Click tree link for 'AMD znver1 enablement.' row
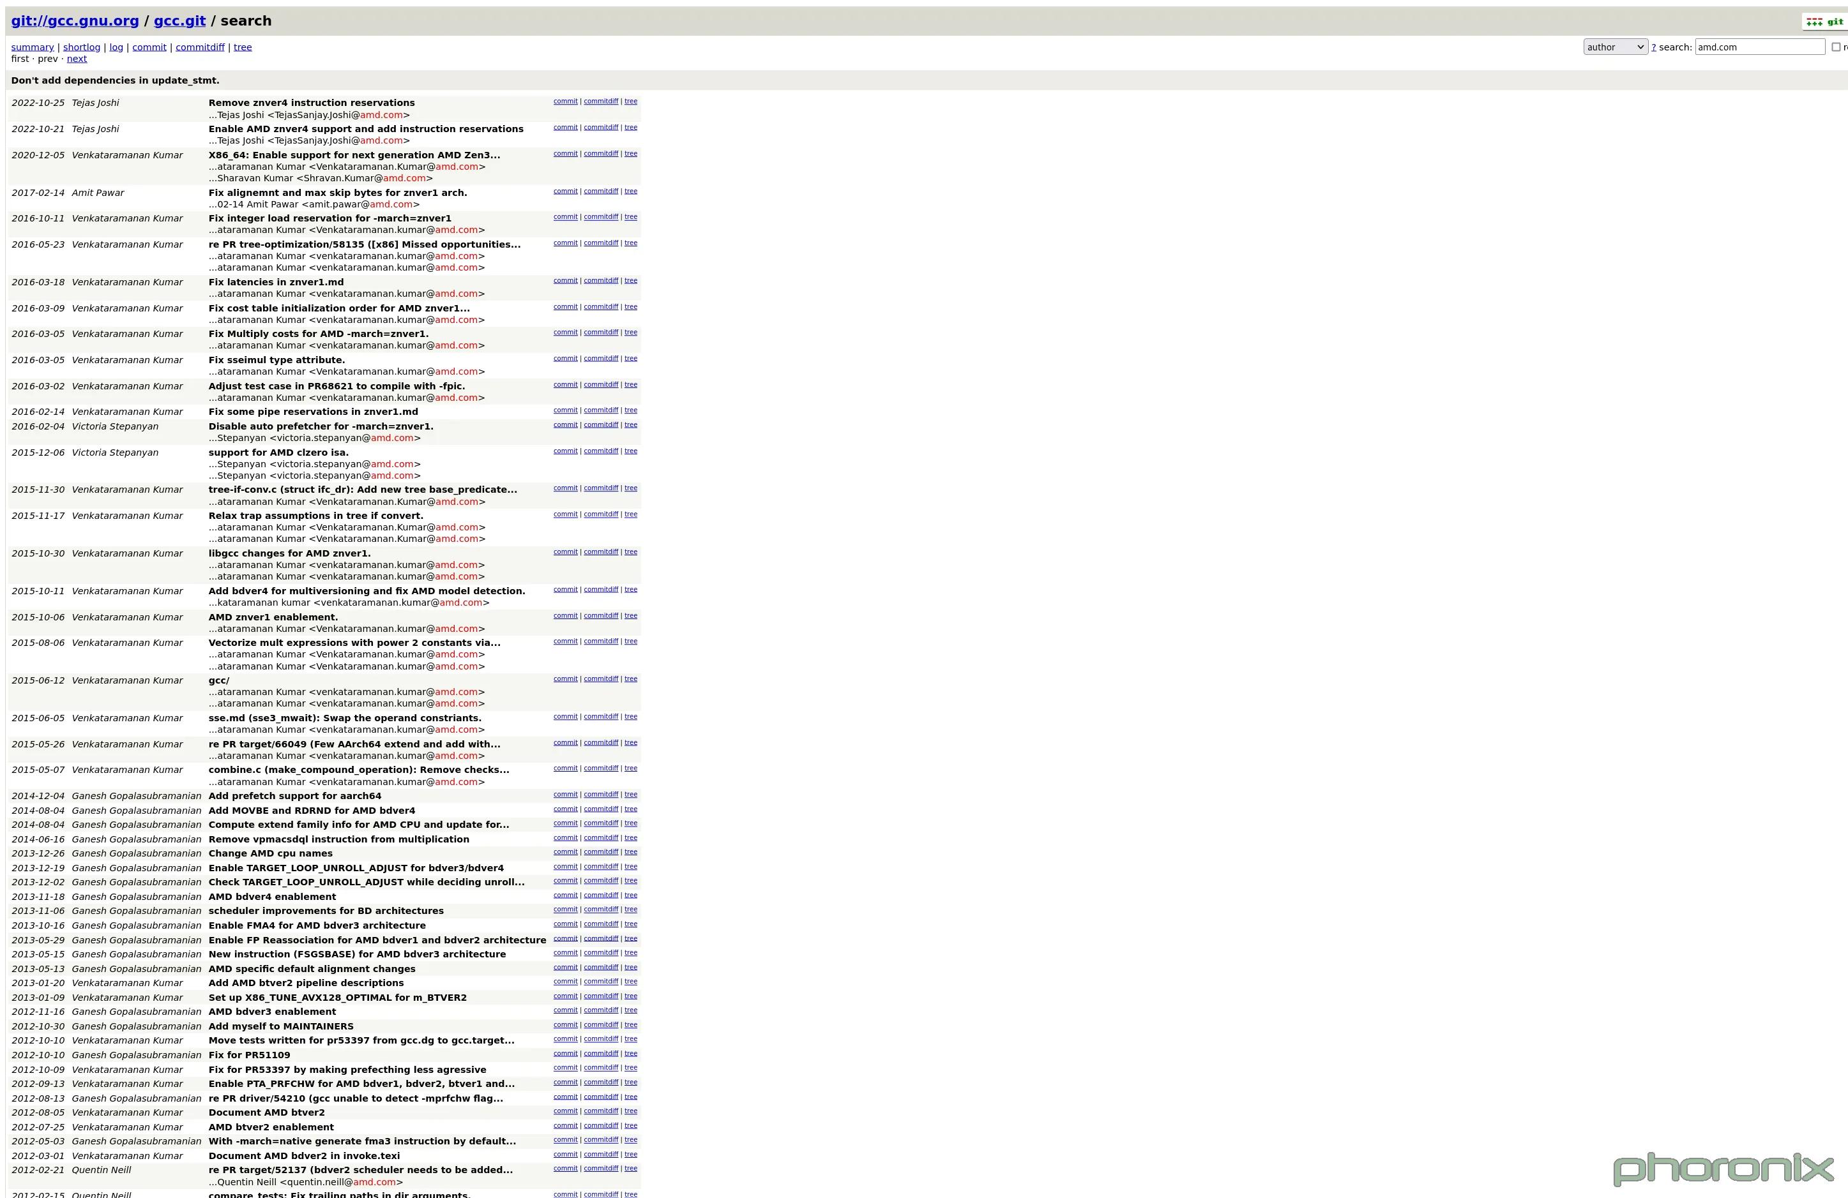The height and width of the screenshot is (1198, 1848). 630,616
